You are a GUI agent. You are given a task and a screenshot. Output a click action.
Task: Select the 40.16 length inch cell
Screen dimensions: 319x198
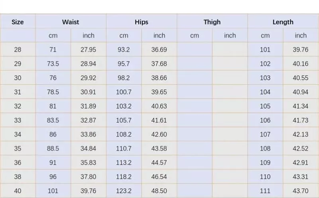(301, 64)
